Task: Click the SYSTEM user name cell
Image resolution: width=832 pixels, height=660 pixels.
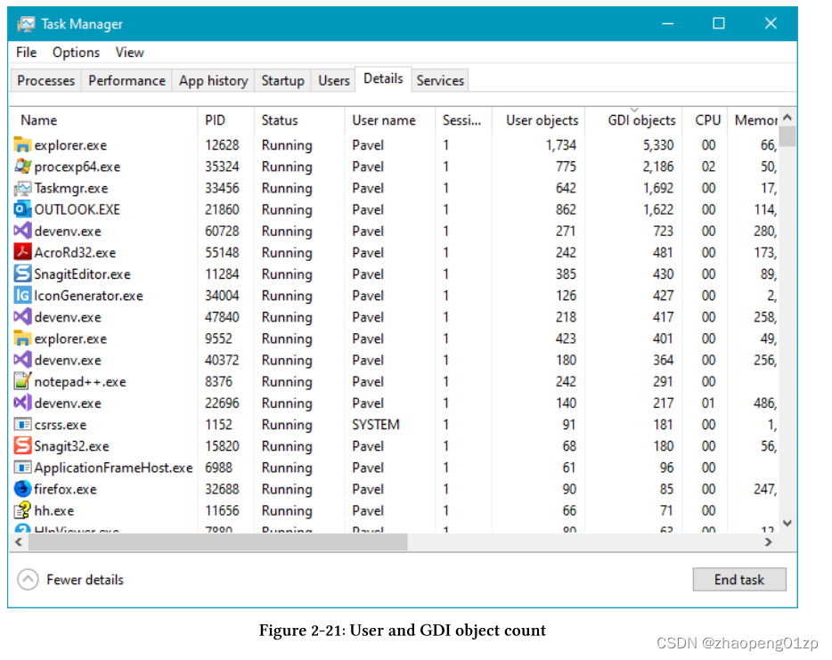Action: (x=376, y=425)
